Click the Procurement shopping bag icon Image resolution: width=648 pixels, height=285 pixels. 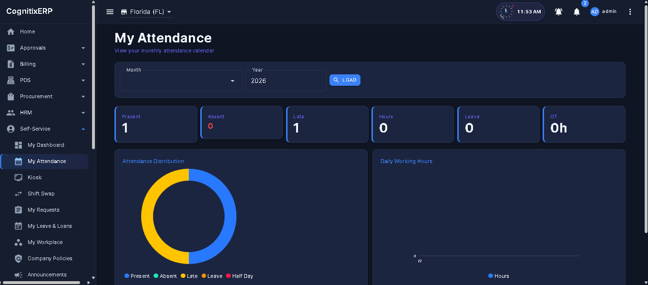10,97
